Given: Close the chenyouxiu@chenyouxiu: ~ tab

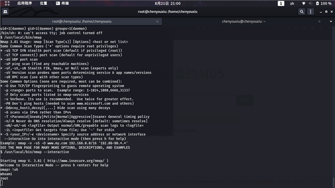Looking at the screenshot, I should 319,22.
